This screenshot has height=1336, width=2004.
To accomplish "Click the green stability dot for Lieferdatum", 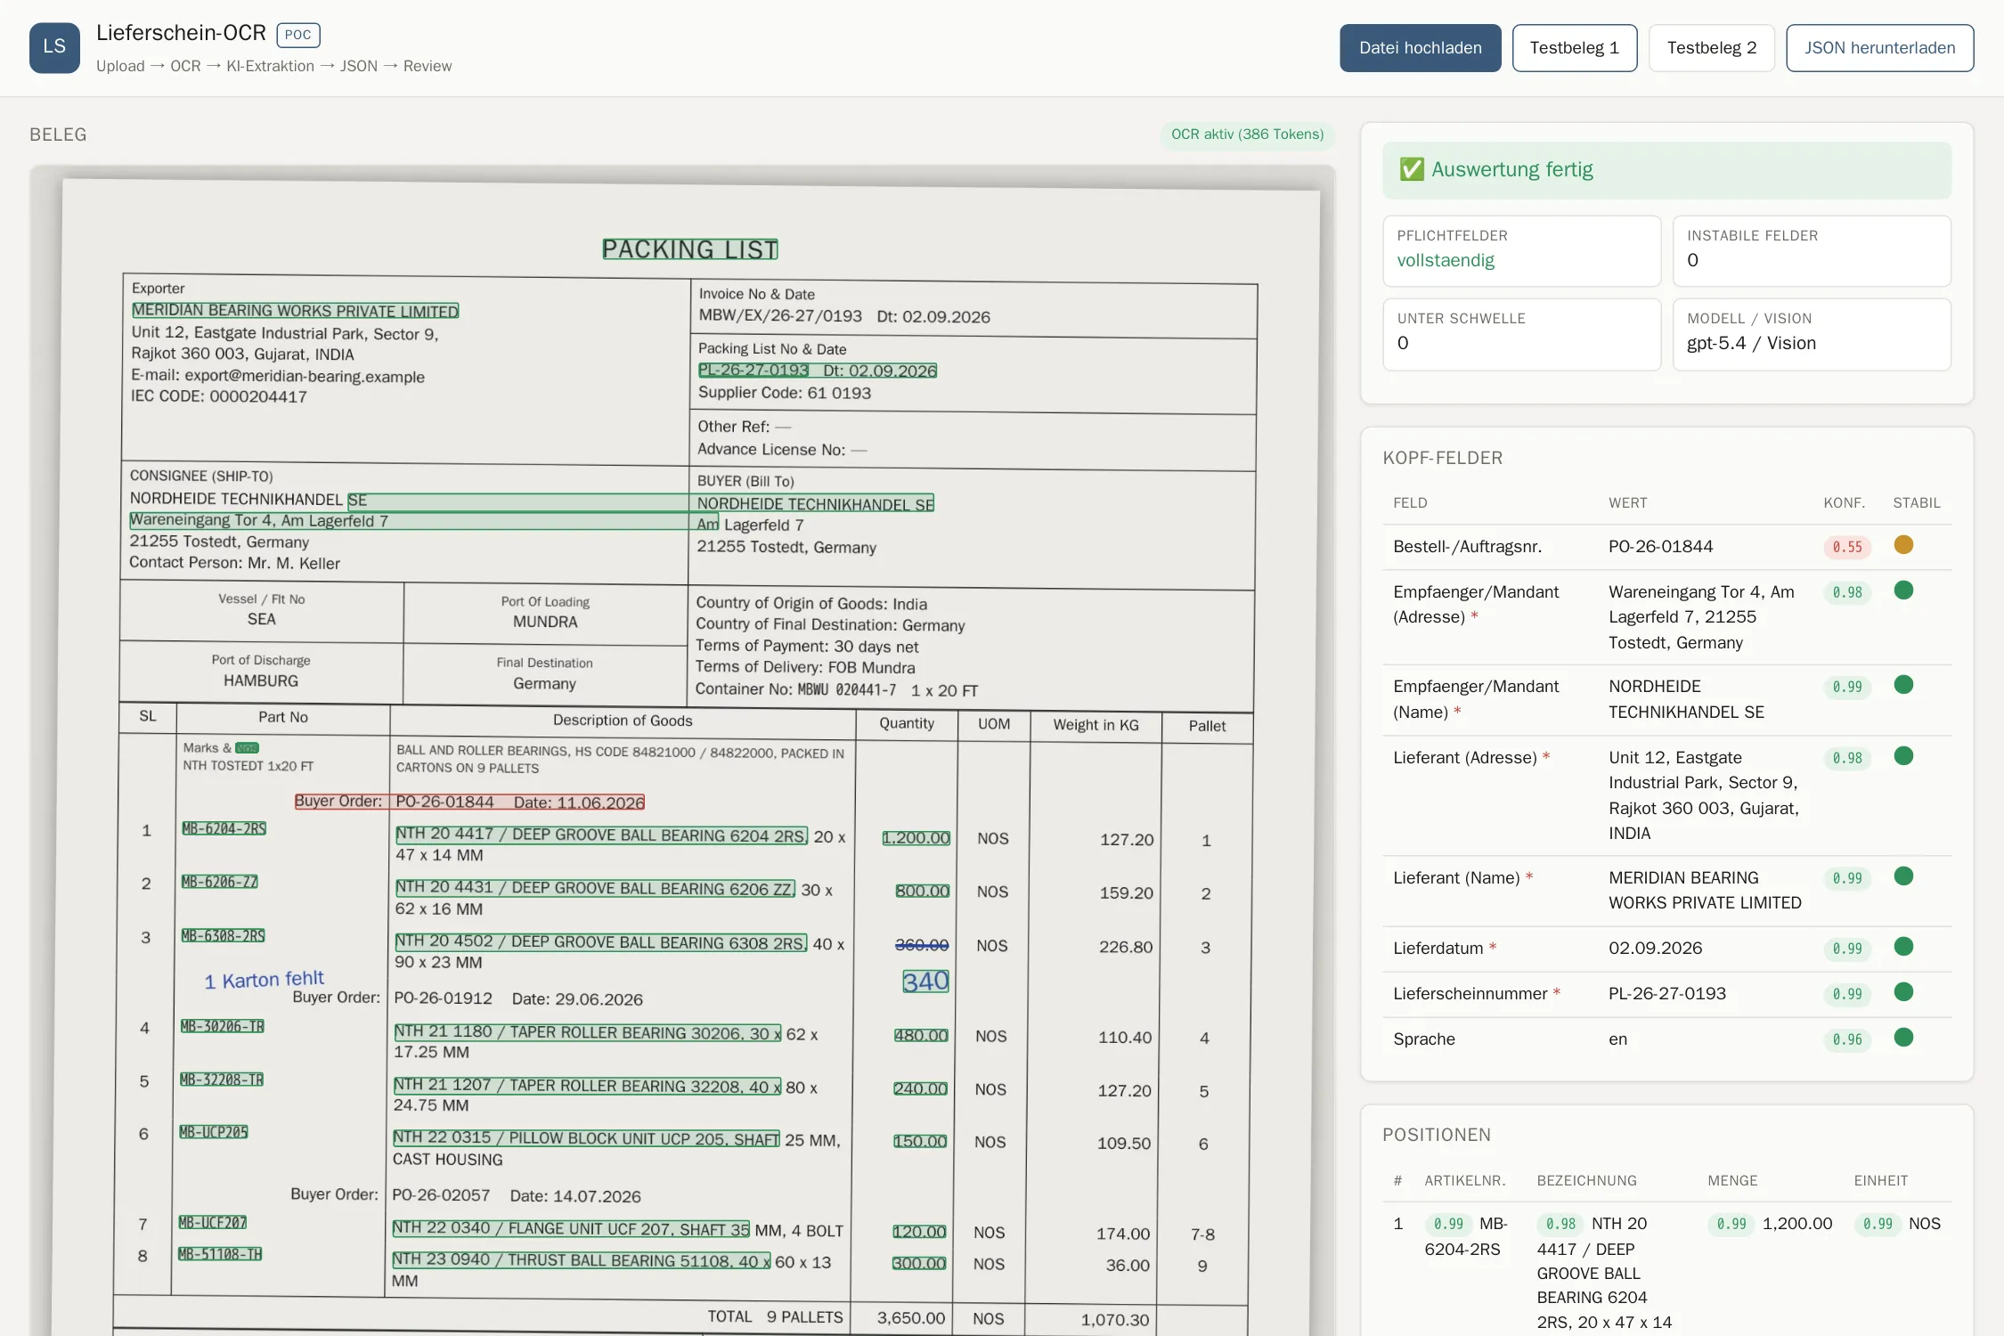I will (x=1903, y=947).
